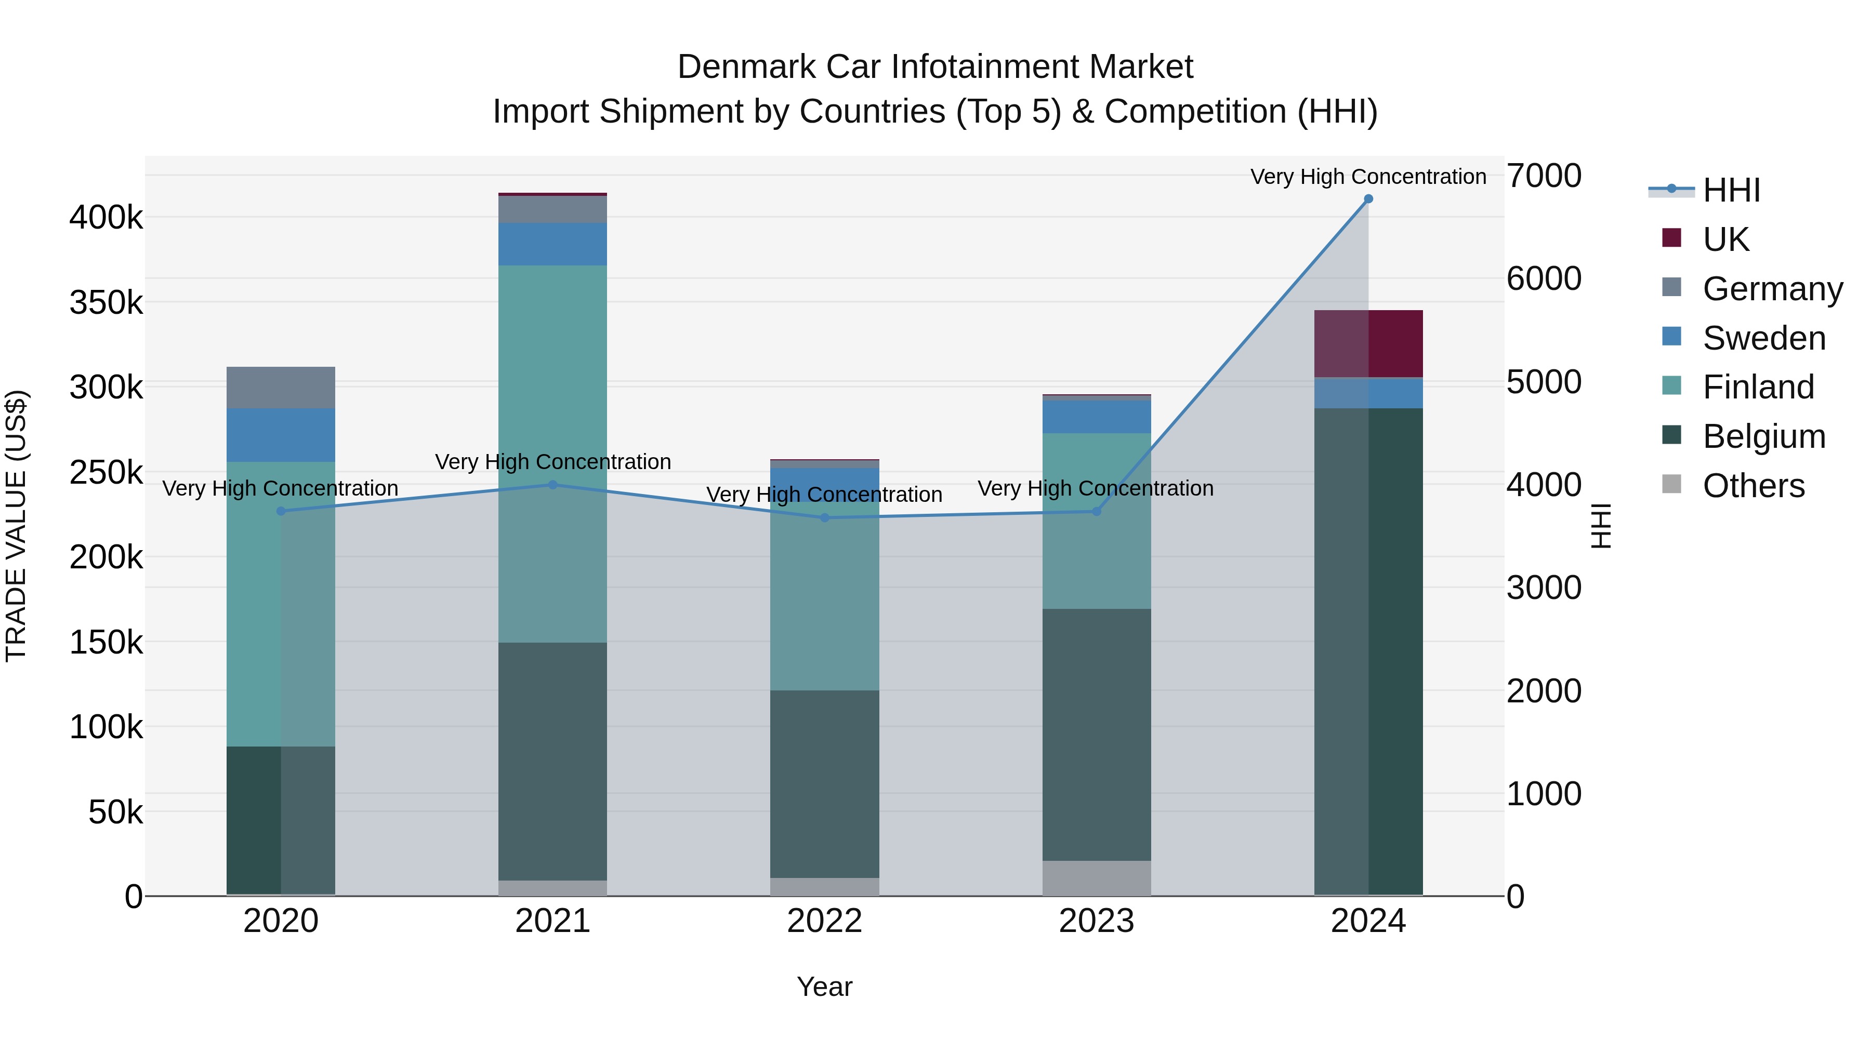Click the 2020 Sweden bar segment
The height and width of the screenshot is (1052, 1871).
click(x=281, y=436)
